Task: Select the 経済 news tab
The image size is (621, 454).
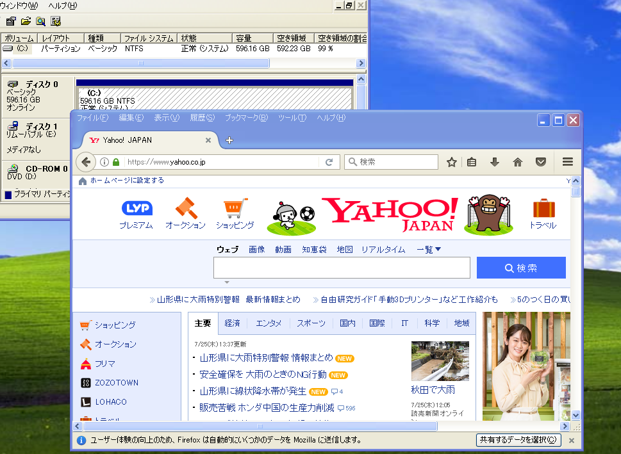Action: (232, 323)
